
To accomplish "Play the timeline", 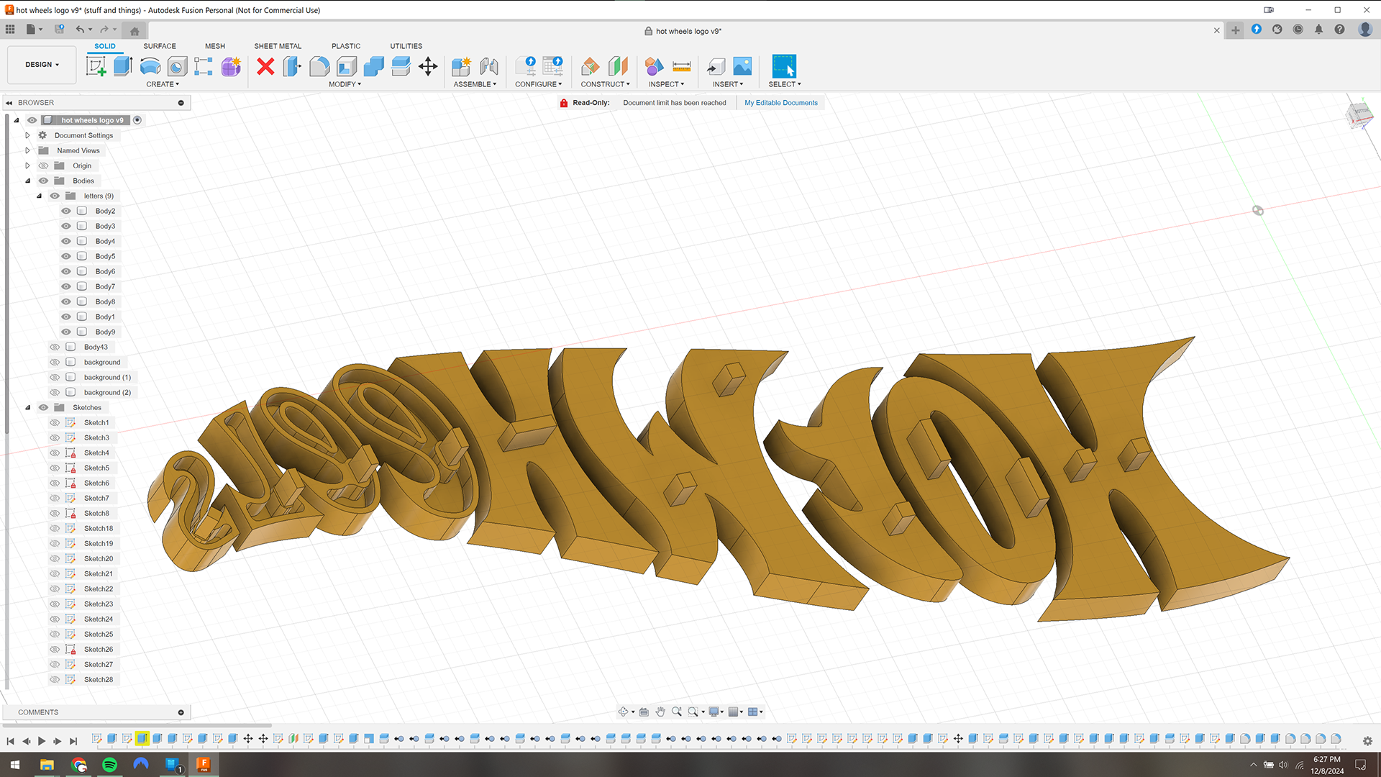I will point(42,741).
